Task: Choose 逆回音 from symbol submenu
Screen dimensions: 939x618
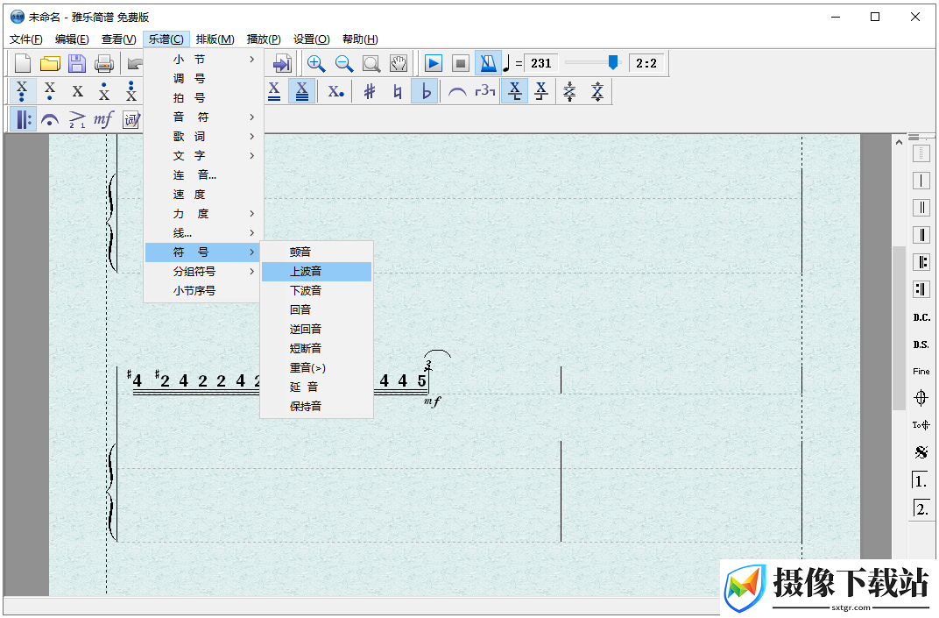Action: pos(317,329)
